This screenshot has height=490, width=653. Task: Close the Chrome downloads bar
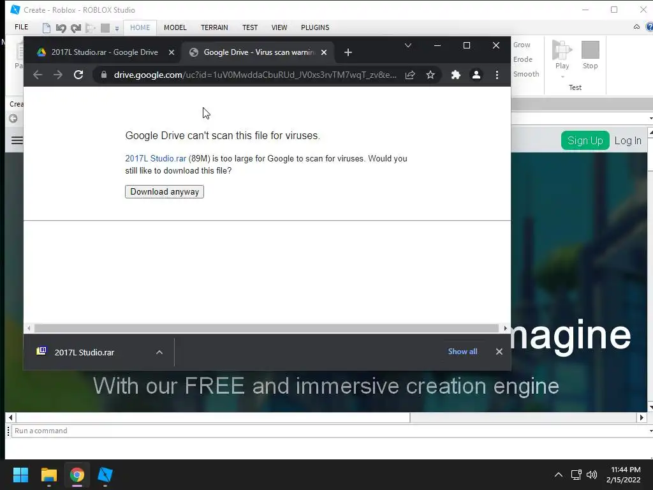pyautogui.click(x=499, y=352)
